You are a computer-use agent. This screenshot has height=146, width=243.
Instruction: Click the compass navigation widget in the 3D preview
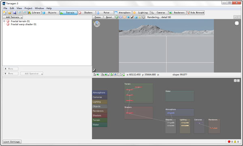[97, 24]
